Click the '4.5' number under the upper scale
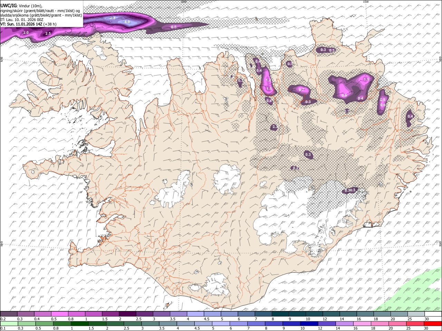 (206, 319)
